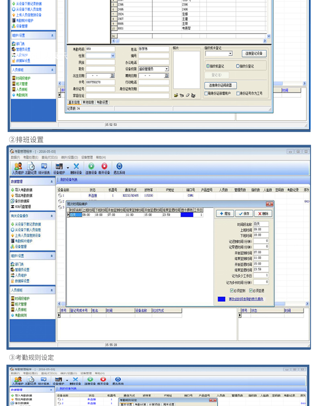
Task: Click the open-folder icon under the 照片 box
Action: pos(176,95)
